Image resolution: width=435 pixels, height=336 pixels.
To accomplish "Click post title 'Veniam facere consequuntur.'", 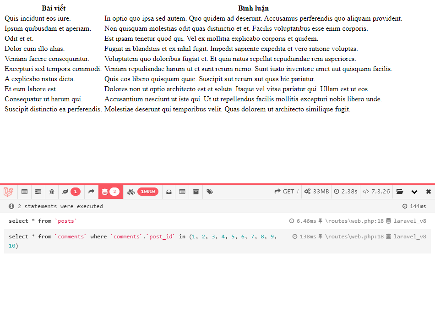I will point(47,59).
